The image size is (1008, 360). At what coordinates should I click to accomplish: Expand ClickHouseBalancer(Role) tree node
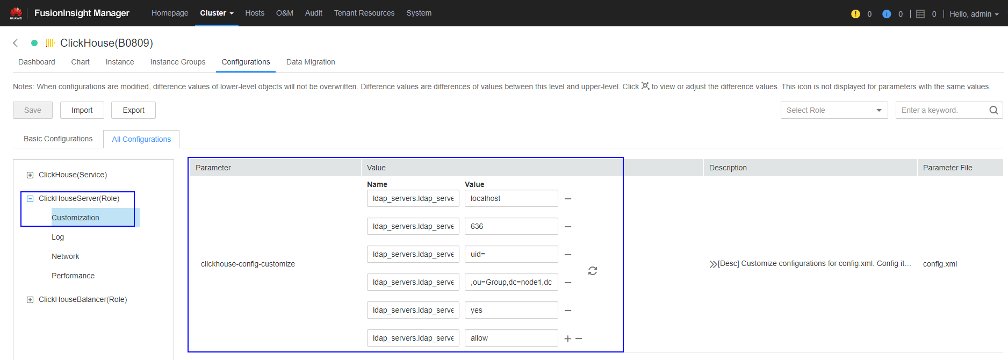[x=30, y=300]
